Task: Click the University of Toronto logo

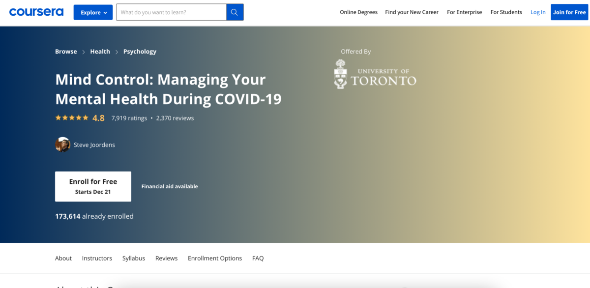Action: (375, 74)
